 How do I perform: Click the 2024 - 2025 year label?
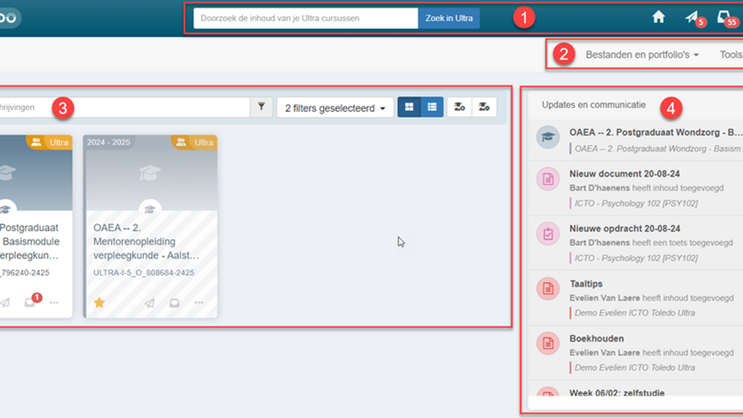coord(109,142)
